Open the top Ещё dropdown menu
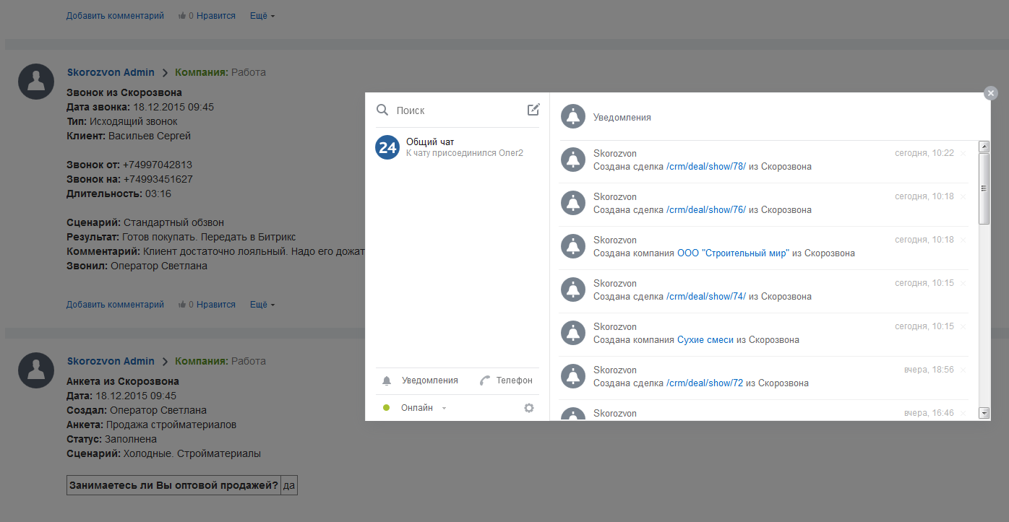The width and height of the screenshot is (1009, 522). tap(262, 16)
